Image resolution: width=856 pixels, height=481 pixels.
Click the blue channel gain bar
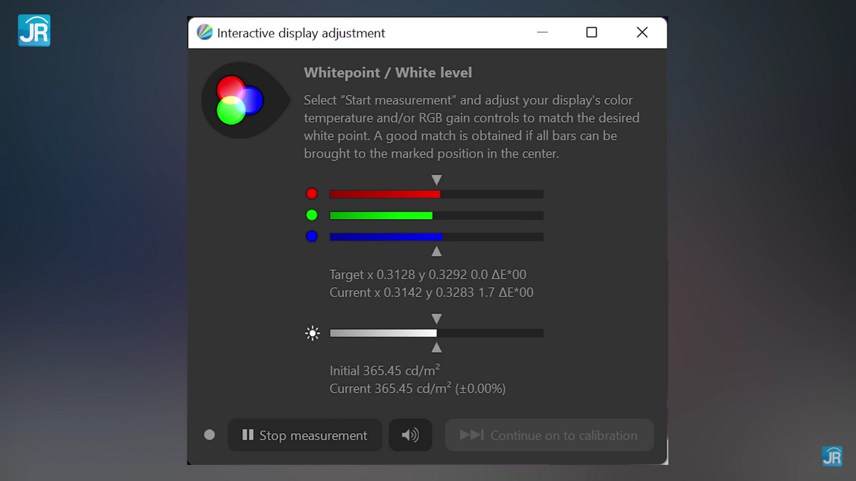436,236
